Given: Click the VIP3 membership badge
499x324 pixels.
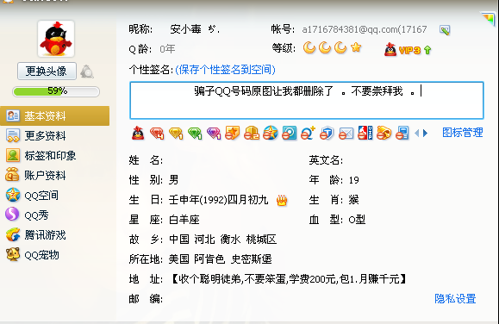Looking at the screenshot, I should click(402, 50).
